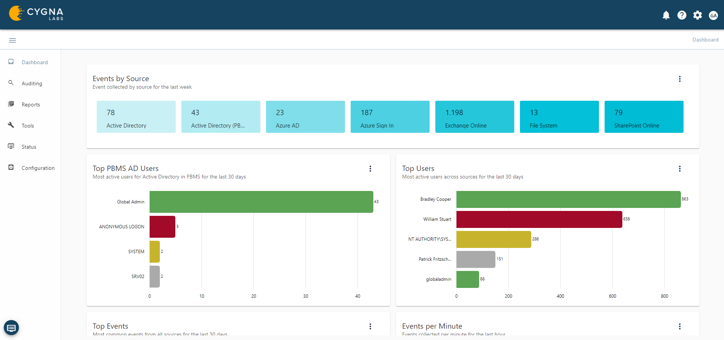Viewport: 724px width, 340px height.
Task: Open the chat widget icon
Action: 11,328
